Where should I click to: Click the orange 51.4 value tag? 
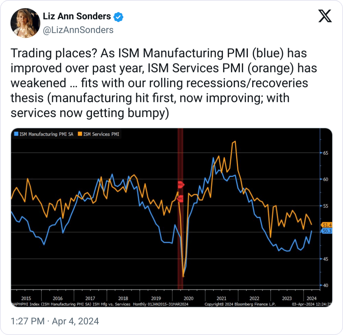pyautogui.click(x=326, y=225)
